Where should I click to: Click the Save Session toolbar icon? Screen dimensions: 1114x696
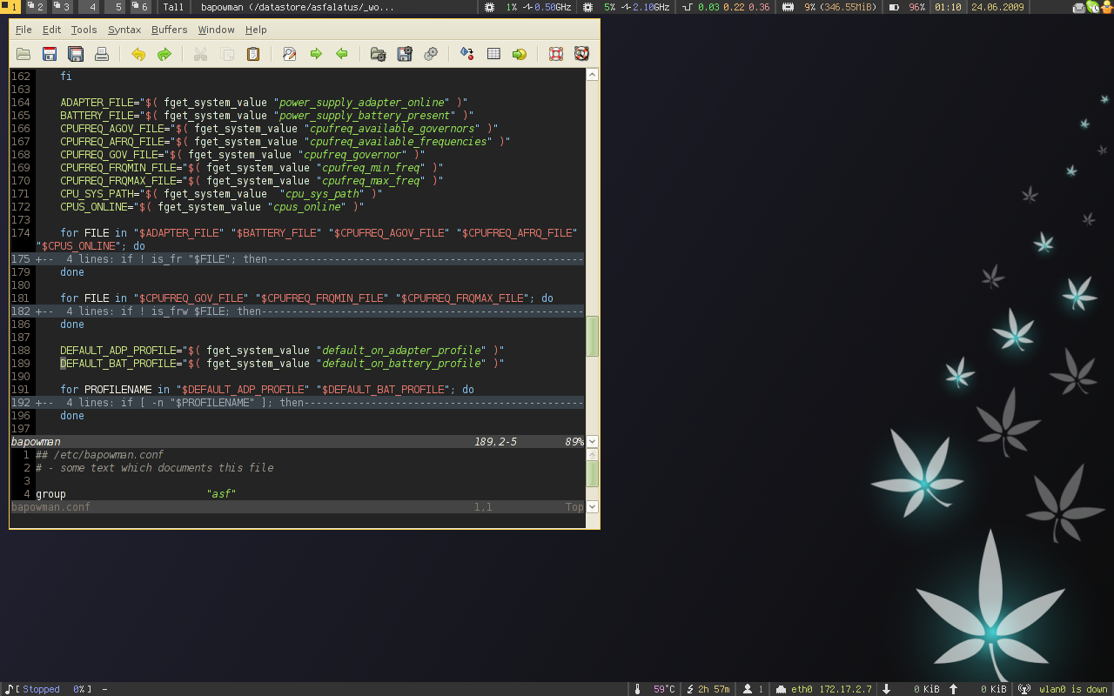click(x=405, y=54)
